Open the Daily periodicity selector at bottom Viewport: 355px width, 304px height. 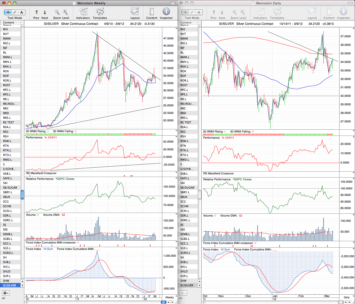coord(347,297)
